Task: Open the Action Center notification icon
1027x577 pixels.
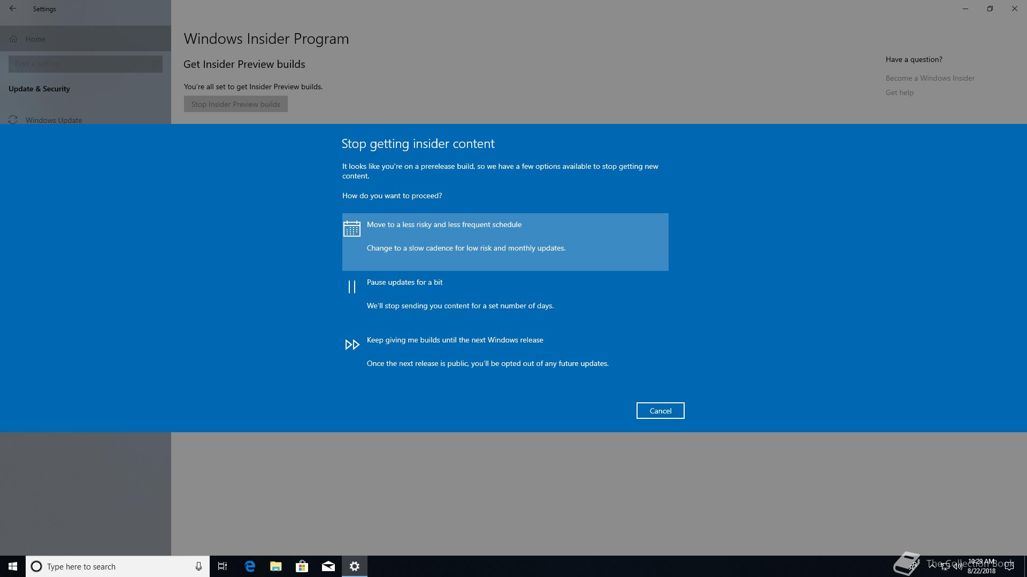Action: click(1009, 566)
